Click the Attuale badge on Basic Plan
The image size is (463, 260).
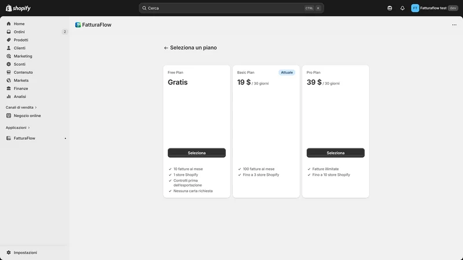pos(286,73)
